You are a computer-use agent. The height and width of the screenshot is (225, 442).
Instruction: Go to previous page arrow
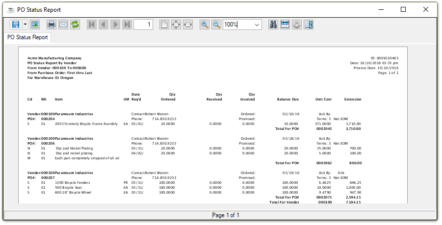[x=103, y=25]
